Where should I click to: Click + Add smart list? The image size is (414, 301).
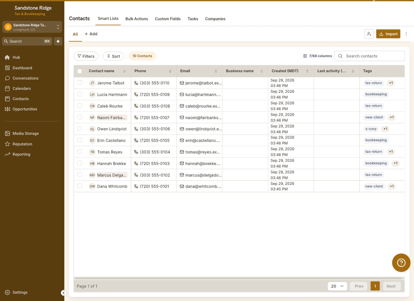[91, 34]
